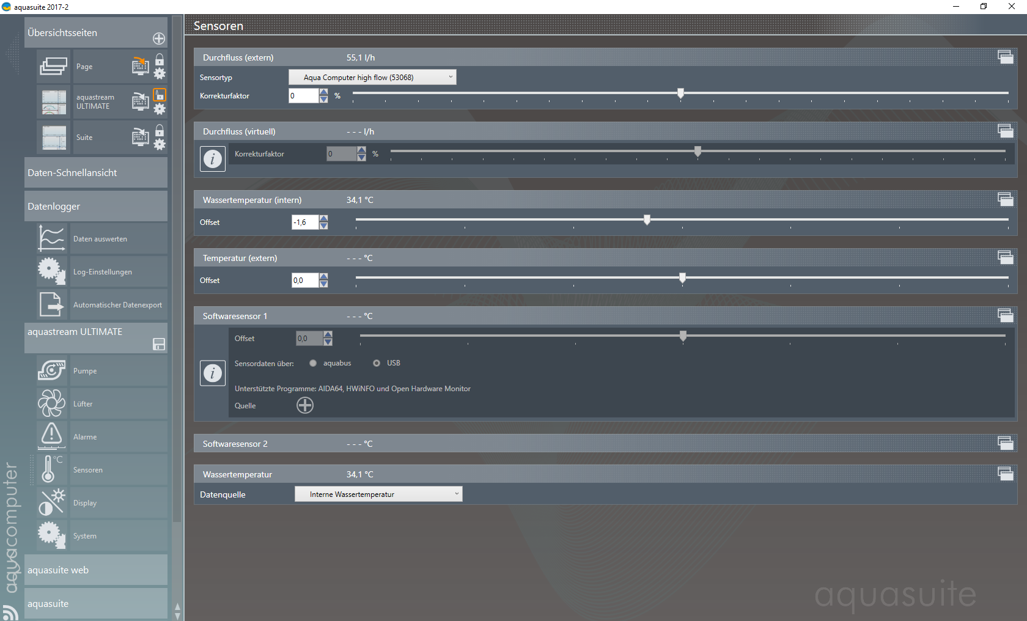Viewport: 1027px width, 621px height.
Task: Expand the Softwaresensor 2 panel icon
Action: coord(1006,443)
